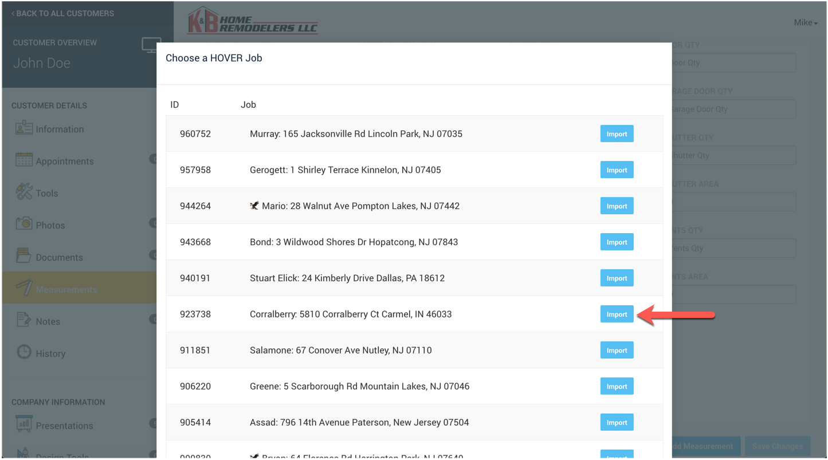Click the John Doe customer name

(x=42, y=63)
